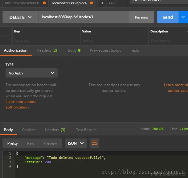Show the response Headers (3) tab
The width and height of the screenshot is (188, 178).
pyautogui.click(x=55, y=130)
